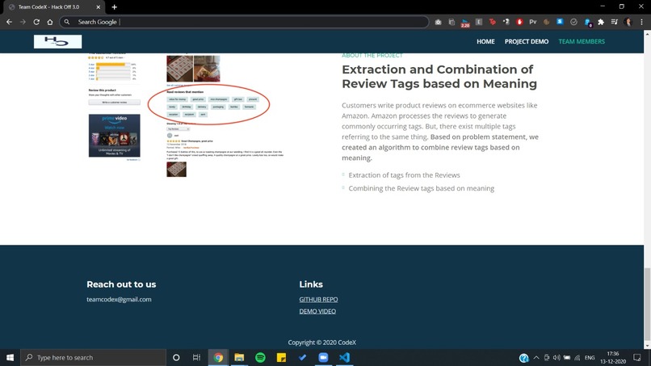The height and width of the screenshot is (366, 651).
Task: Open File Explorer from taskbar
Action: 239,357
